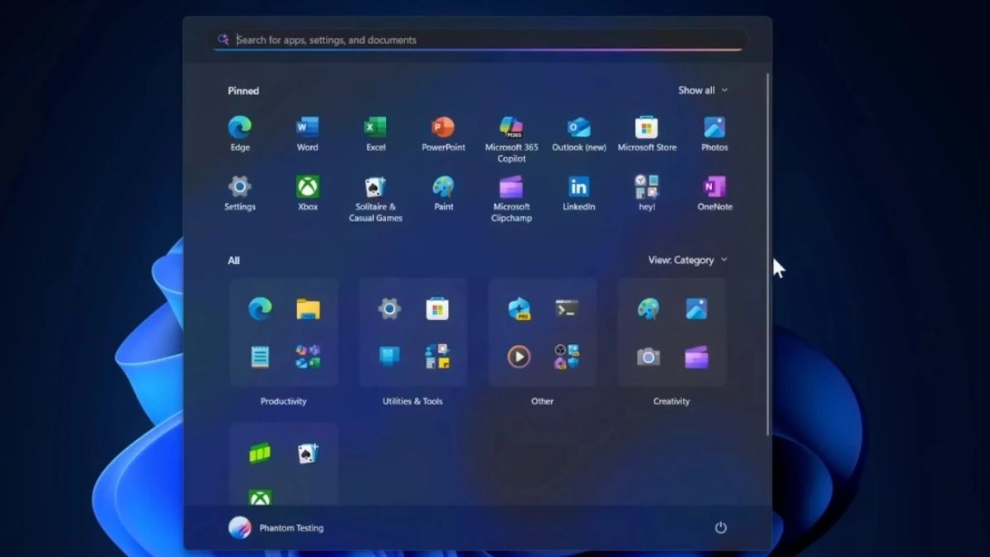Click Show all for pinned apps
This screenshot has width=990, height=557.
pos(703,90)
